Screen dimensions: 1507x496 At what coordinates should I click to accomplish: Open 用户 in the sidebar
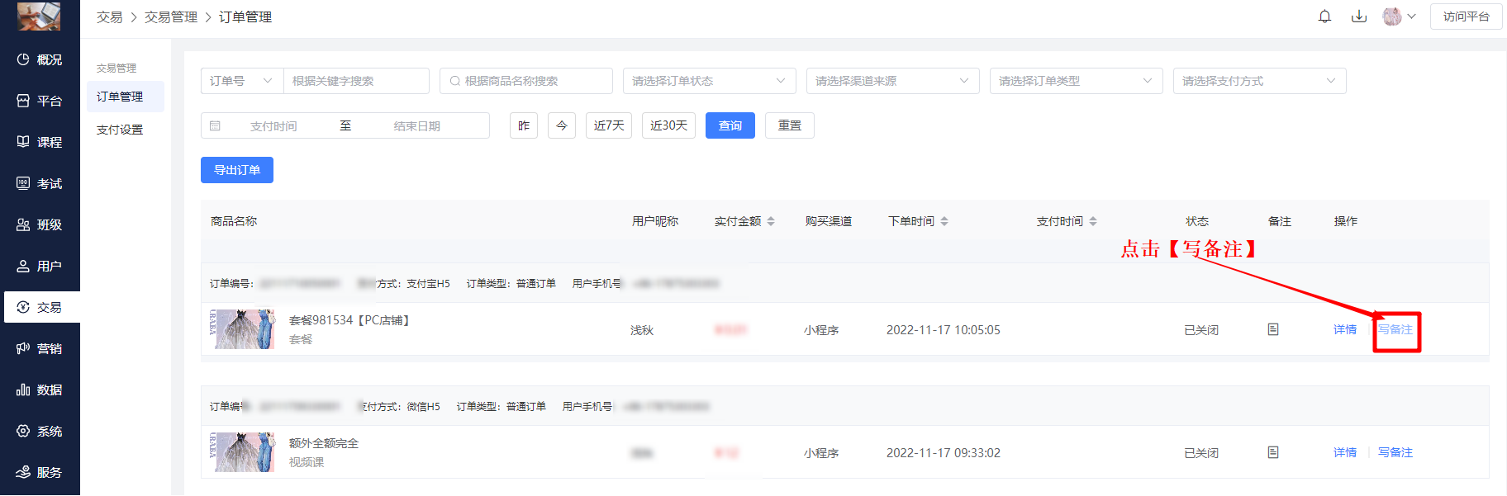(40, 266)
